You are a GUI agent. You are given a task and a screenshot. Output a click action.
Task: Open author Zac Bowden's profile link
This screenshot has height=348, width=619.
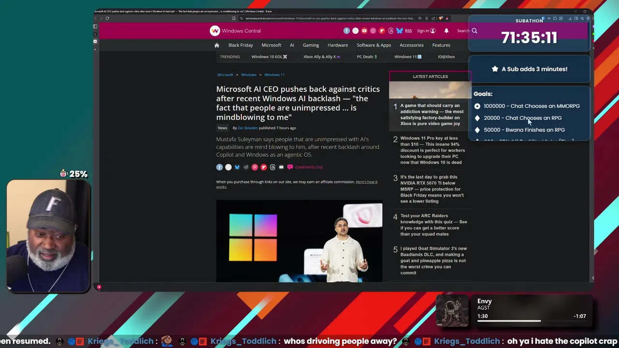point(248,128)
